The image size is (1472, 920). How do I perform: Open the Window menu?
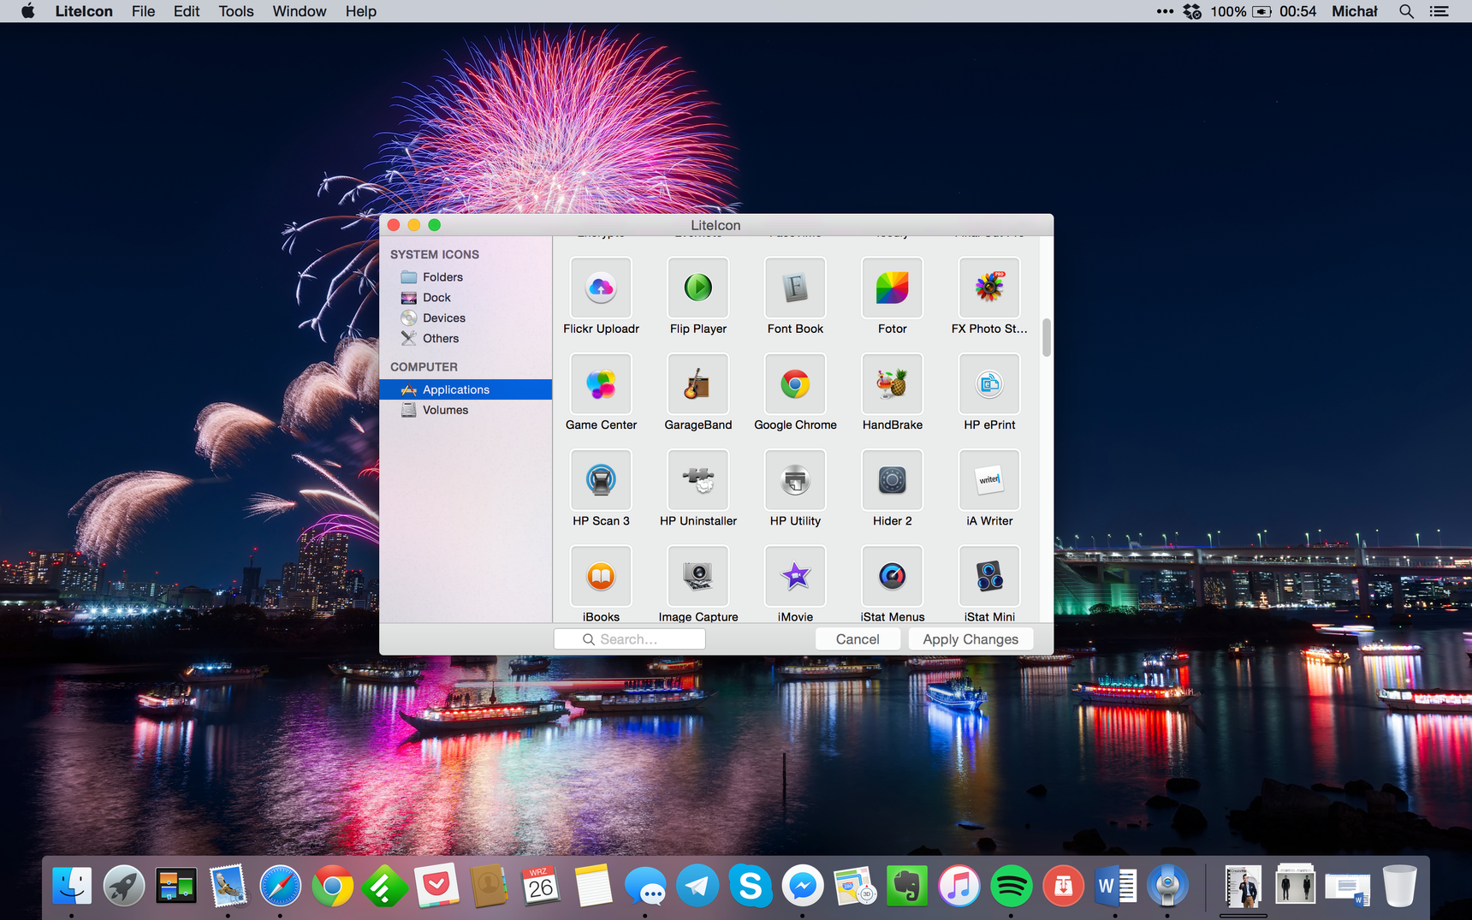[x=300, y=11]
